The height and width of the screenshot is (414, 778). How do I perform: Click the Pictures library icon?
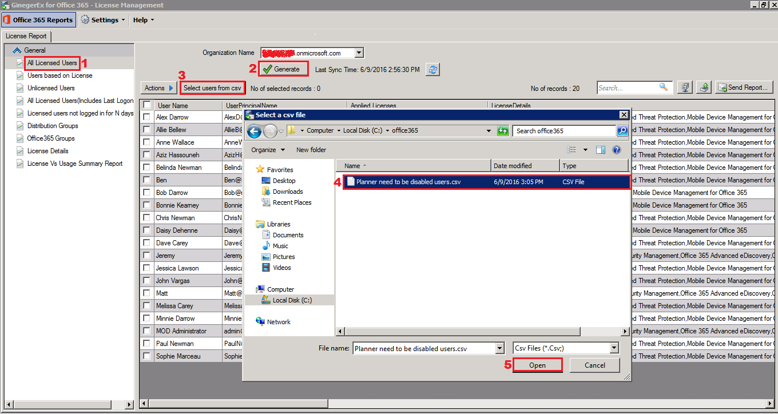pyautogui.click(x=265, y=257)
